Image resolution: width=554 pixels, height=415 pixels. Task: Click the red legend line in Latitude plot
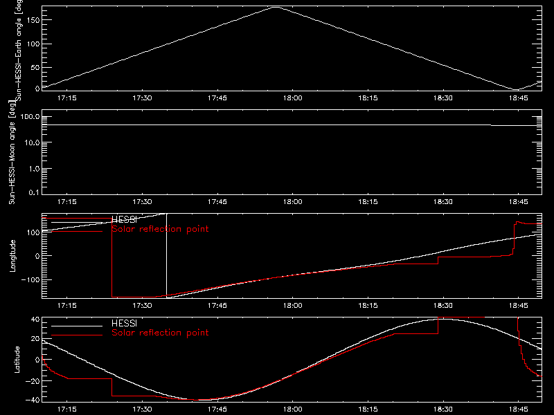click(x=77, y=335)
